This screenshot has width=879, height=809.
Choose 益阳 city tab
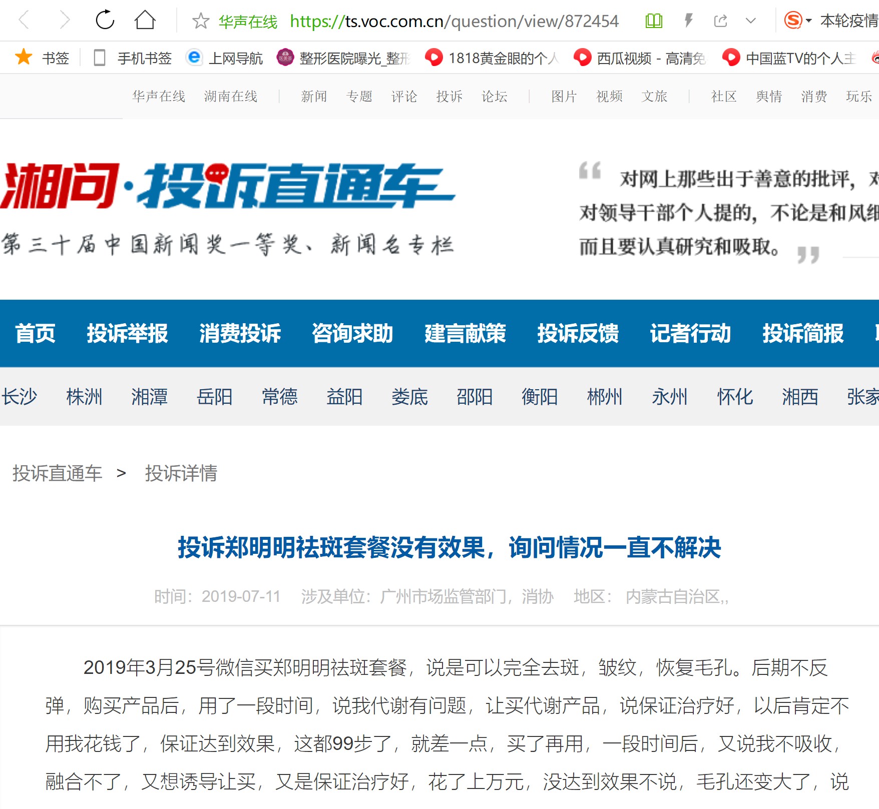[x=344, y=397]
